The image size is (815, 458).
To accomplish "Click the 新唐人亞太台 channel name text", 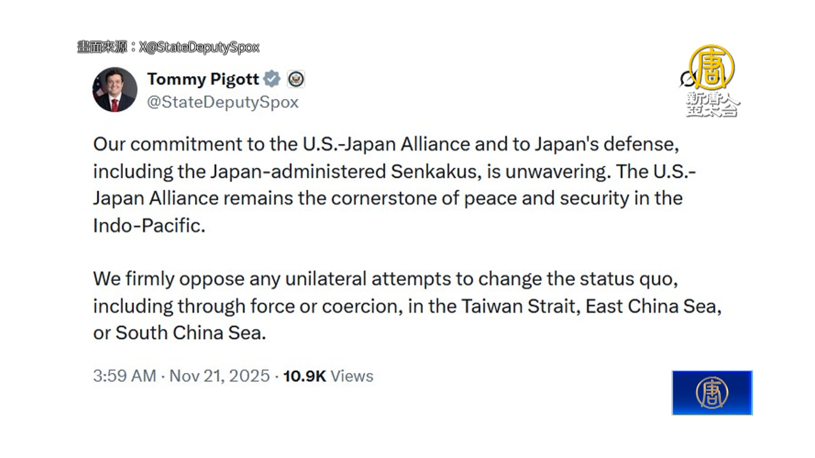I will pyautogui.click(x=712, y=104).
